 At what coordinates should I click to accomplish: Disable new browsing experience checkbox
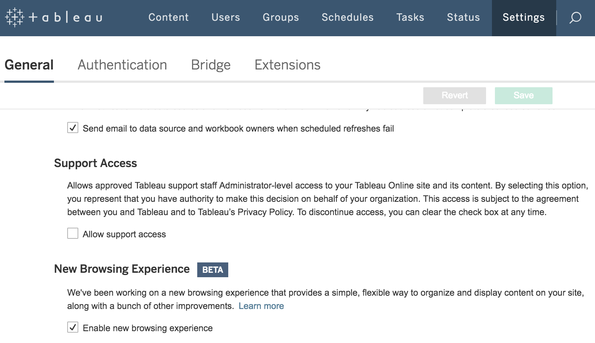point(73,327)
